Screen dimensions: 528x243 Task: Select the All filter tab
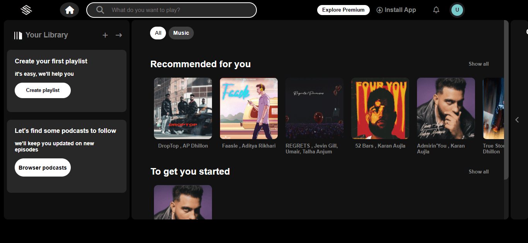(158, 33)
